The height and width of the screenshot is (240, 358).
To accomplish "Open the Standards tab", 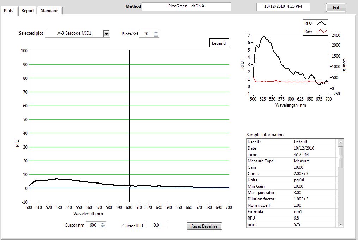I will pos(50,11).
